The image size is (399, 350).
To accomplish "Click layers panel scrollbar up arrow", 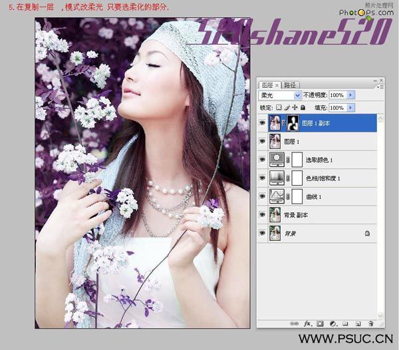I will tap(380, 118).
